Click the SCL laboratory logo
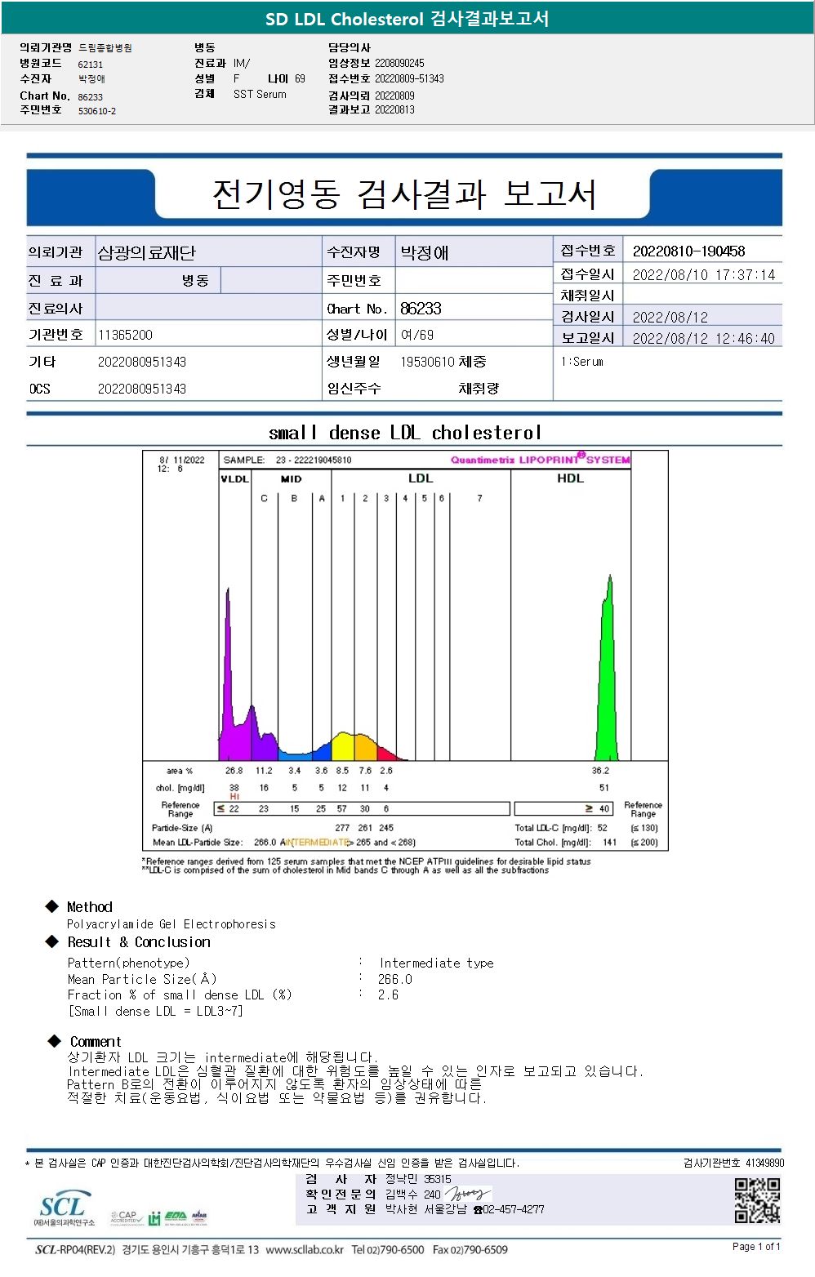Screen dimensions: 815x1277 [65, 1209]
